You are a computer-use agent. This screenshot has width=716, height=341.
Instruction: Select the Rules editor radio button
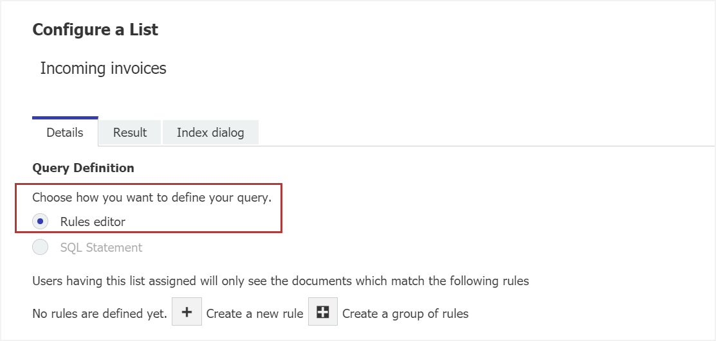41,222
